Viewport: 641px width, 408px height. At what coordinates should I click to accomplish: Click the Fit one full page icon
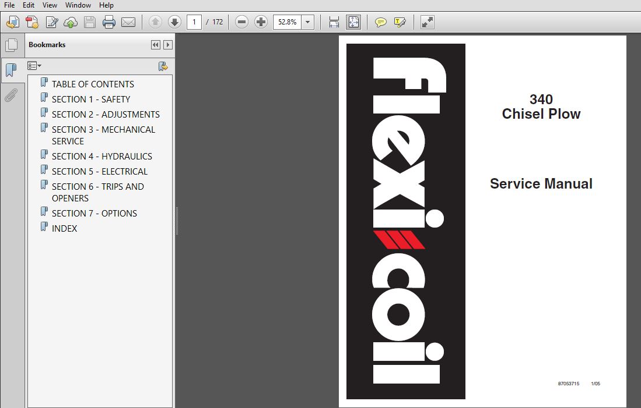(x=353, y=22)
